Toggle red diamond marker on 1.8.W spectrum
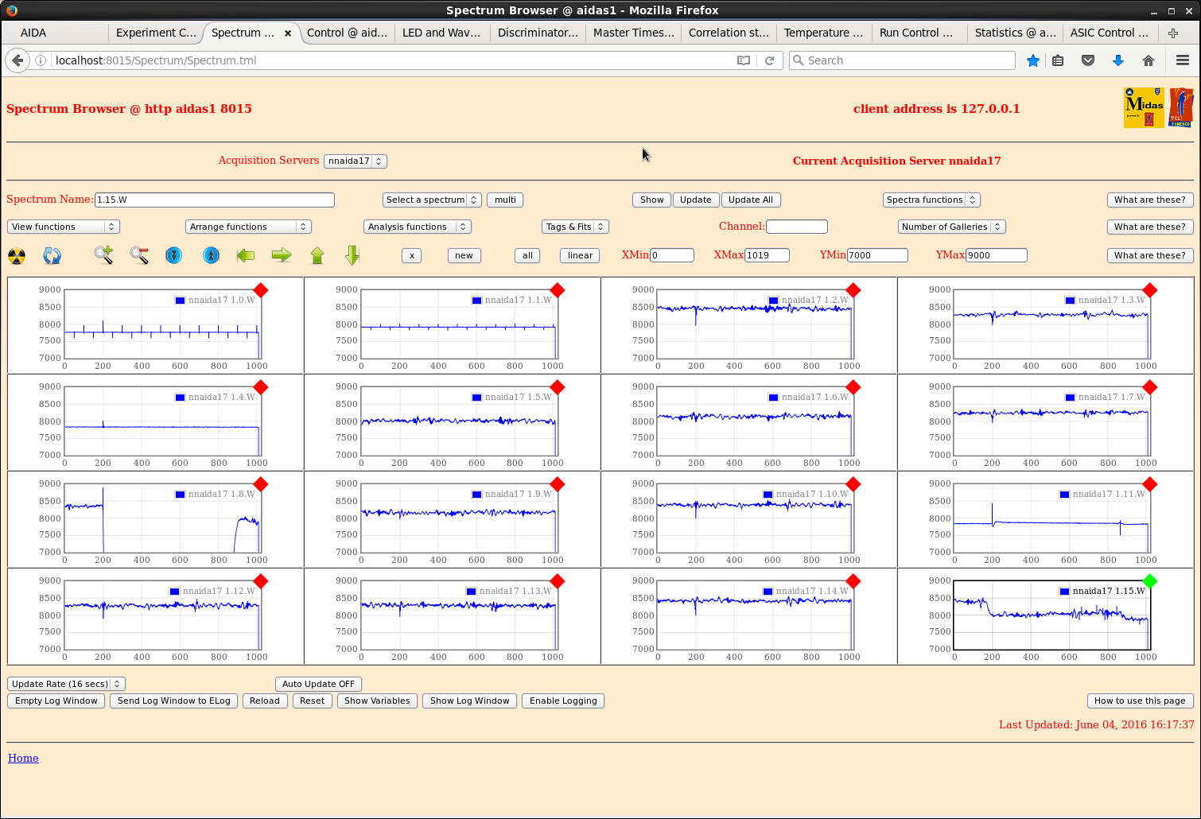1201x819 pixels. point(260,484)
